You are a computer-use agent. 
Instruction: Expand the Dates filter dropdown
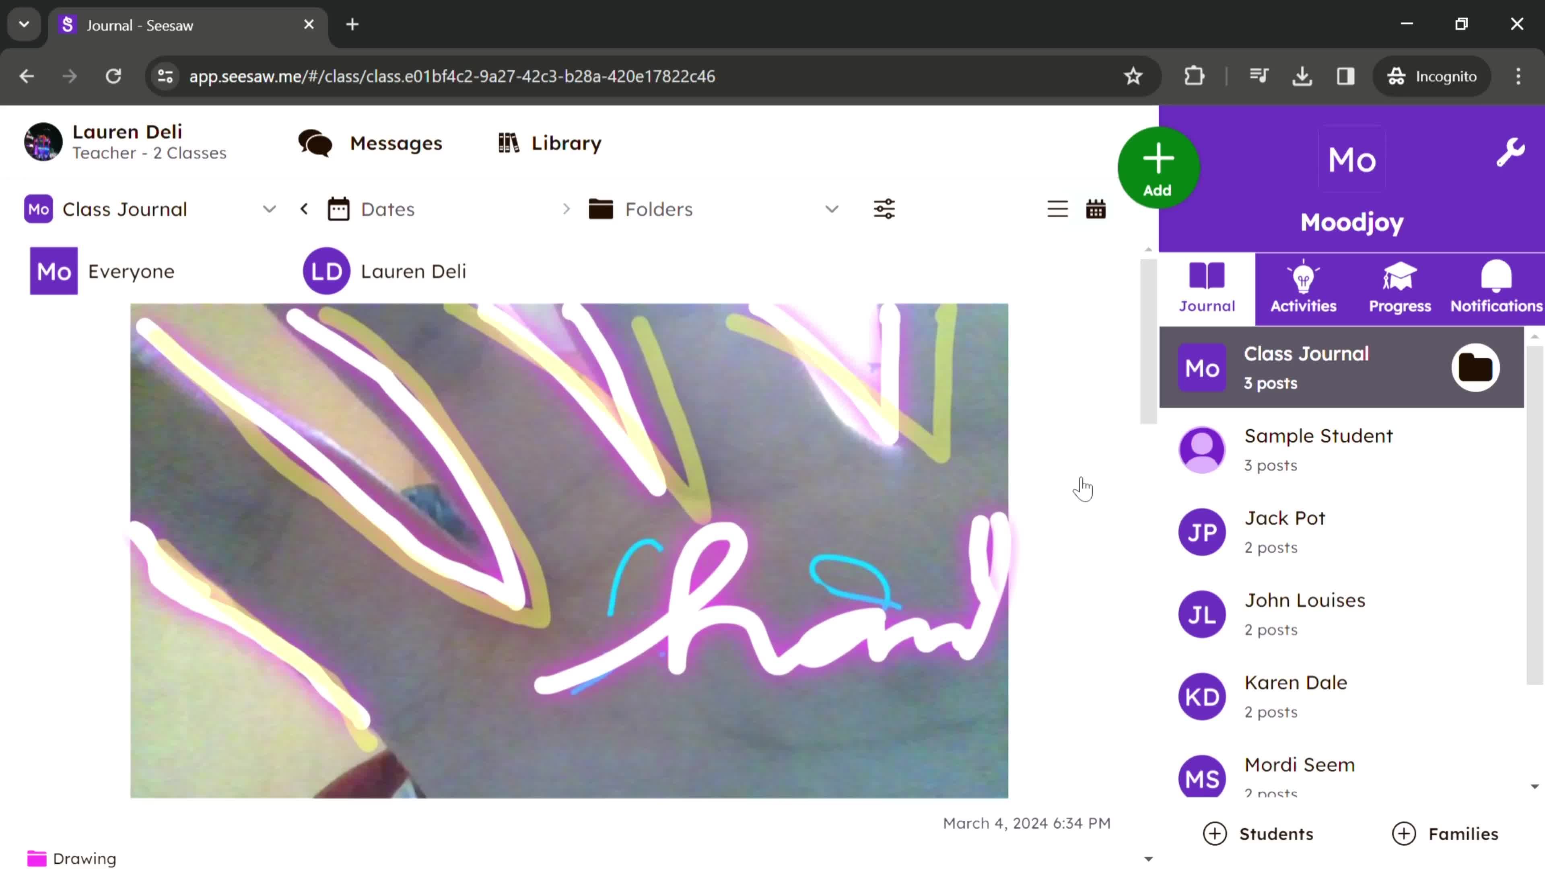coord(387,209)
